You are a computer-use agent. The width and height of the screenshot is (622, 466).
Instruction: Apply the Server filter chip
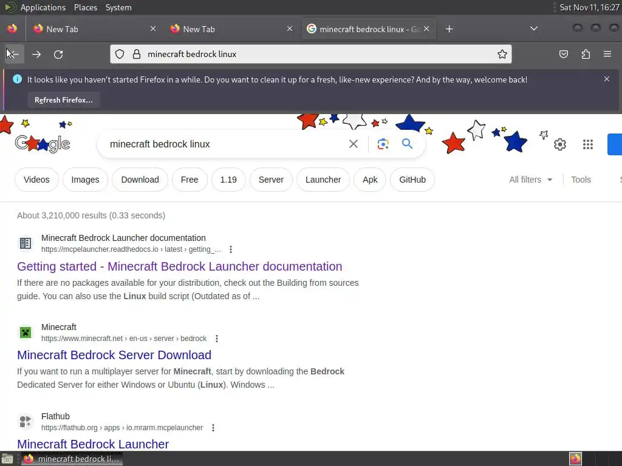coord(271,180)
